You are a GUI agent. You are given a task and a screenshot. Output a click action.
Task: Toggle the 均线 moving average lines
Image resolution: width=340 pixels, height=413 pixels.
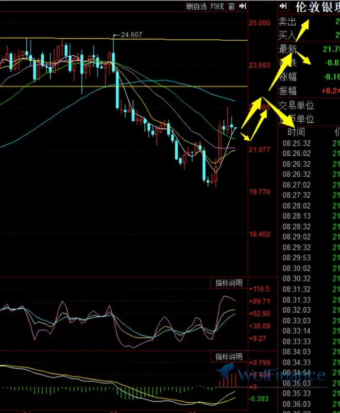tap(217, 6)
